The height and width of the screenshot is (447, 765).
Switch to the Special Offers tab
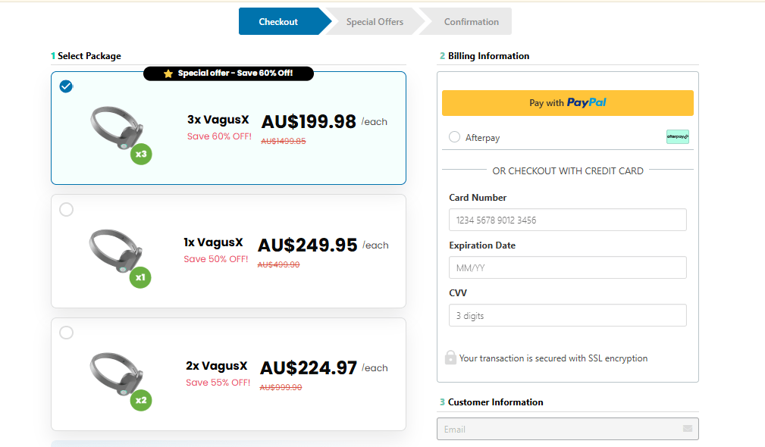click(x=374, y=21)
